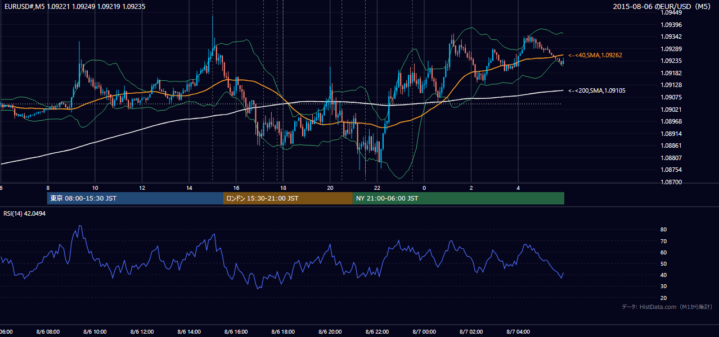Image resolution: width=719 pixels, height=337 pixels.
Task: Click hour tick 20 under the price chart
Action: 330,188
